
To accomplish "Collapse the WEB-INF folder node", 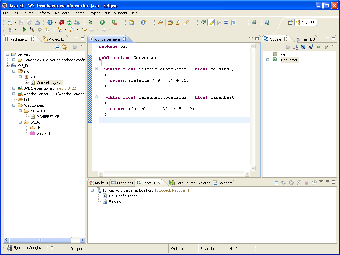I will click(x=20, y=122).
